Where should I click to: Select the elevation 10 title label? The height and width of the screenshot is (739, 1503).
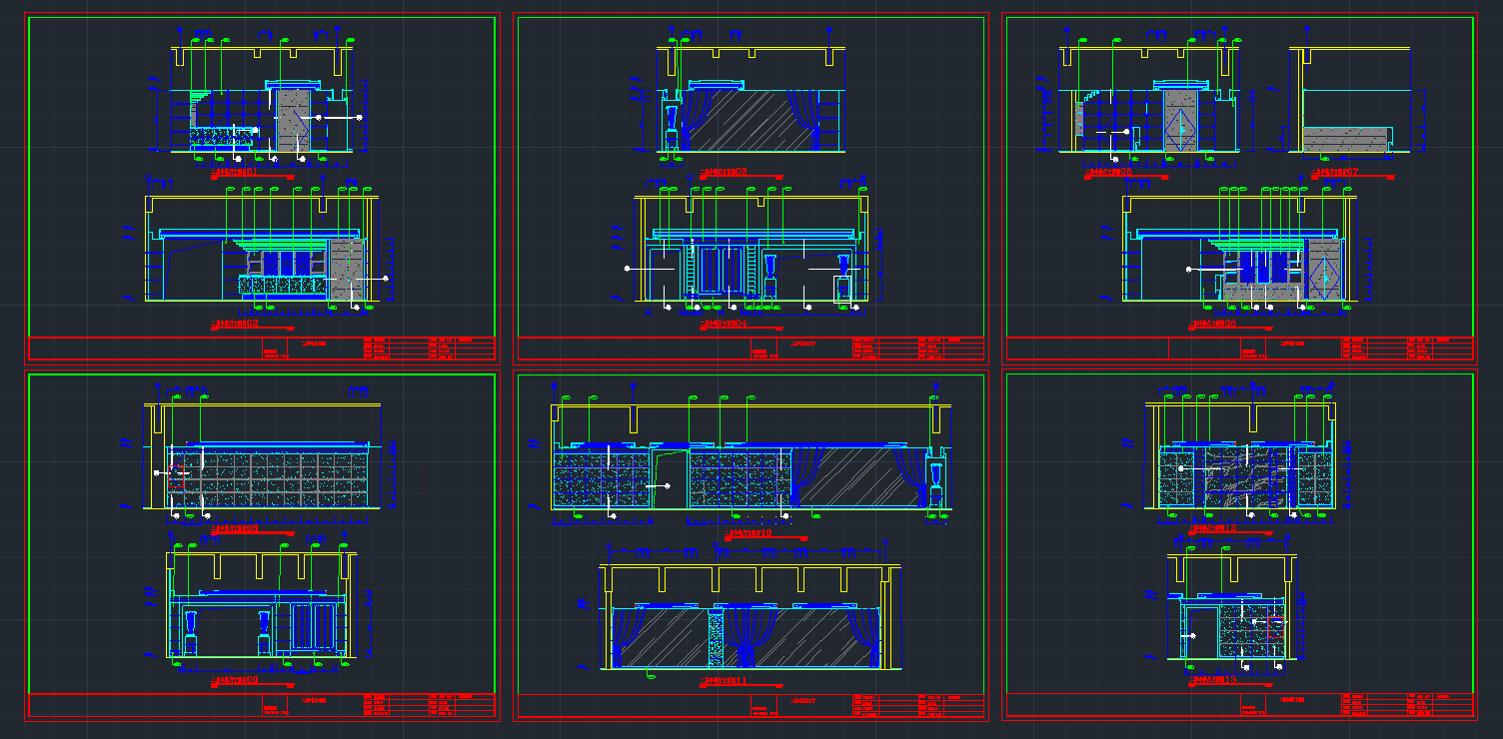[748, 534]
